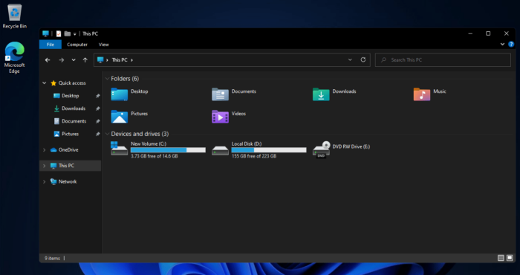
Task: Collapse the Quick access tree node
Action: pos(45,83)
